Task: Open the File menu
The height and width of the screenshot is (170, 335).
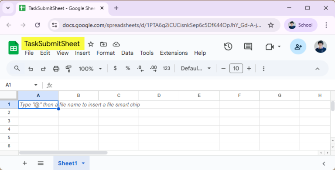Action: click(29, 53)
